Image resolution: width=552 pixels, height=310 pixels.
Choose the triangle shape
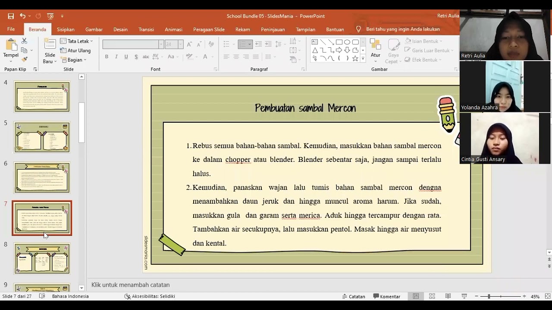(315, 50)
